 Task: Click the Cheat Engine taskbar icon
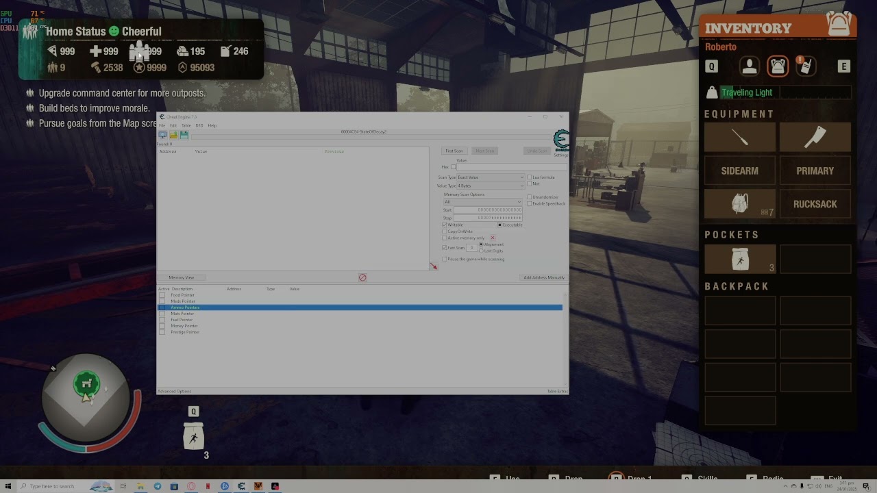241,486
